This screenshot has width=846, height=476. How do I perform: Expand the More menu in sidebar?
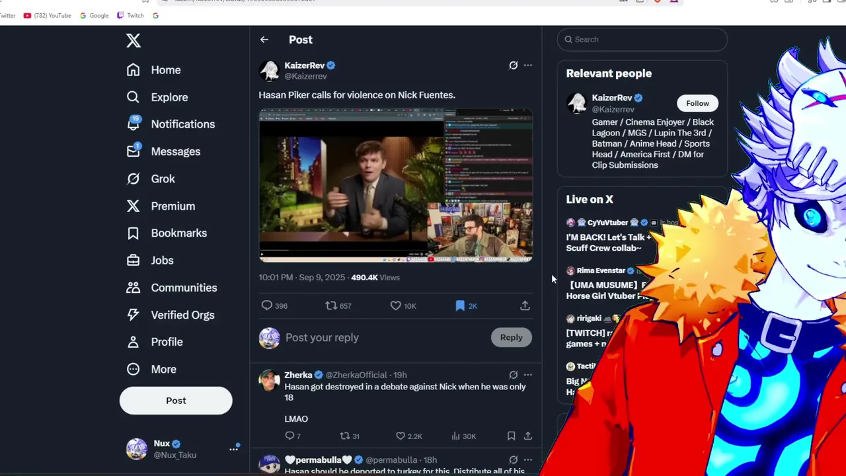tap(151, 370)
